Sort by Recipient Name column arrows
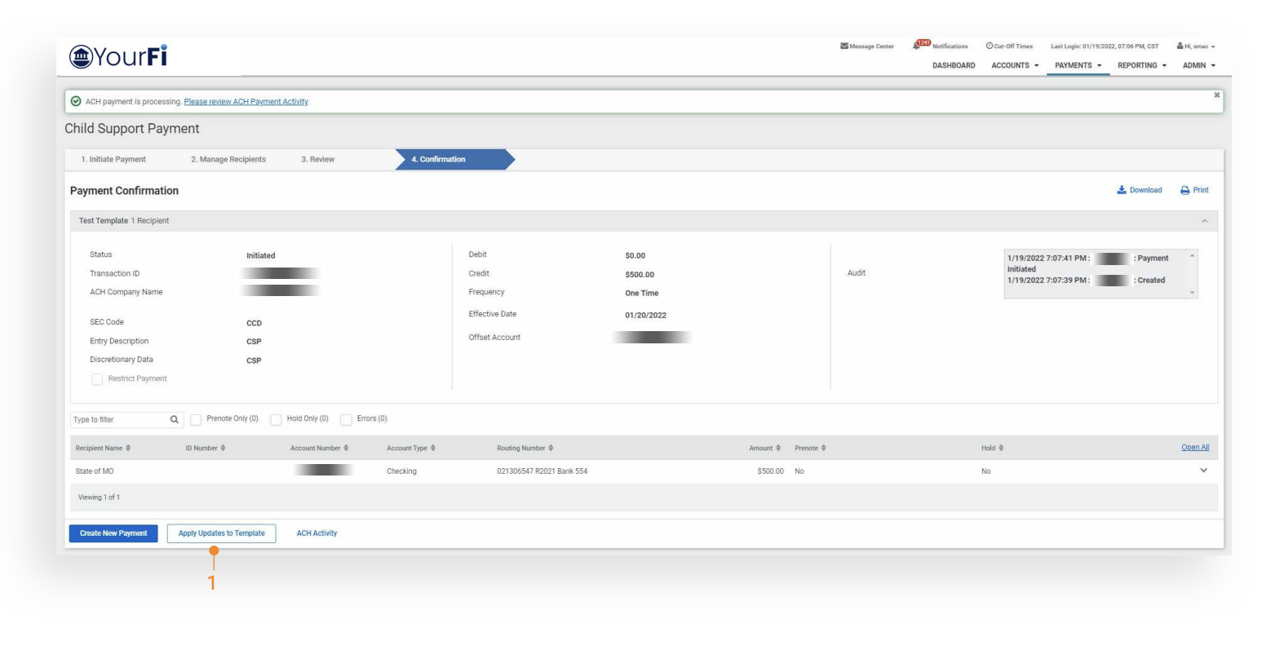Viewport: 1284px width, 659px height. pos(128,448)
